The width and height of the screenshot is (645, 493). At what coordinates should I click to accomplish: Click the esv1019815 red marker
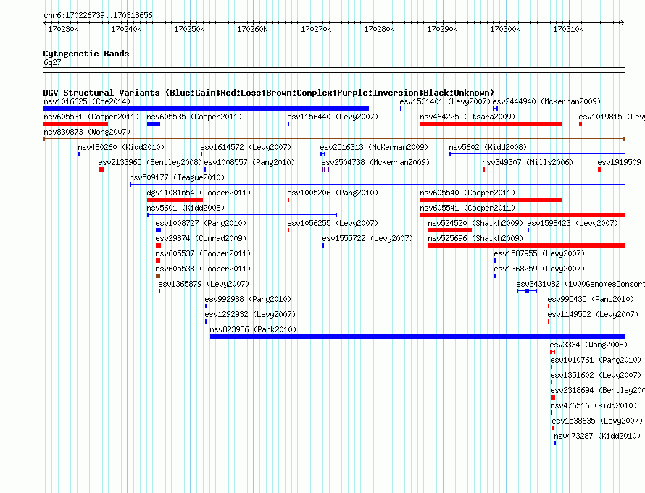[580, 124]
